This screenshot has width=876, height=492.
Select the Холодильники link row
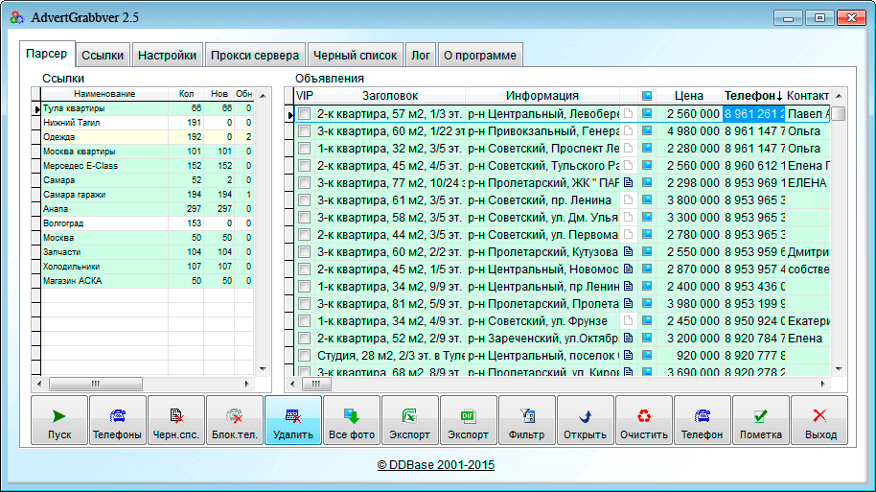point(148,266)
